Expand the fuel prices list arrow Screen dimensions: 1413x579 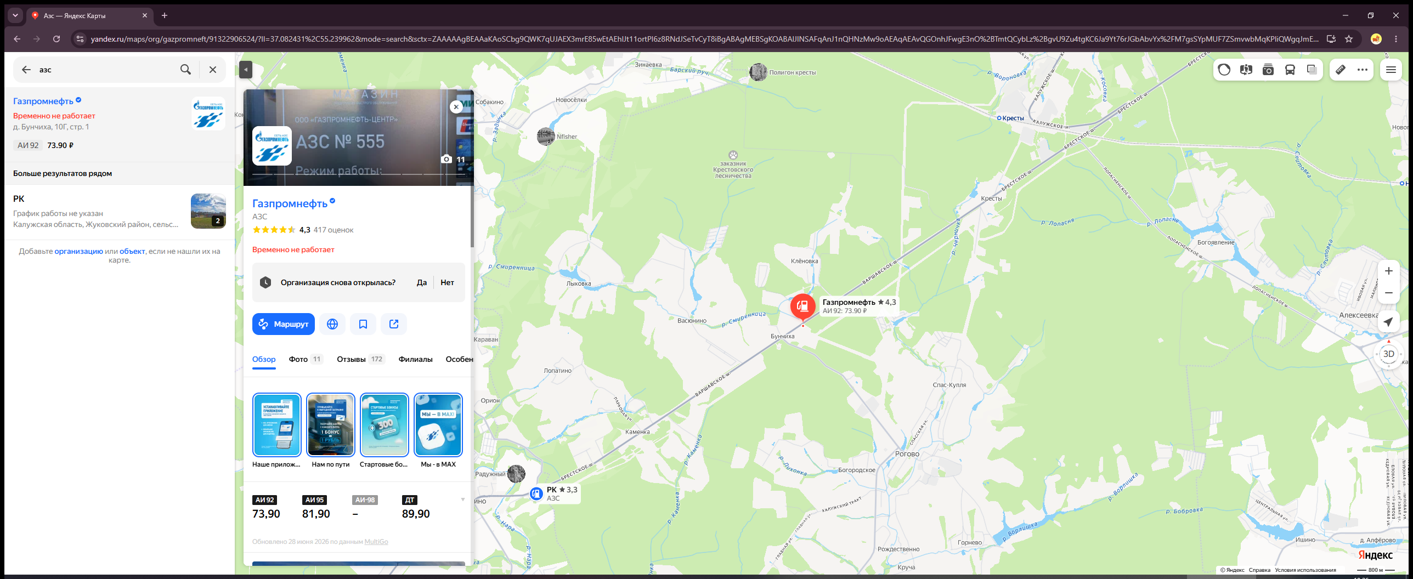click(x=463, y=499)
